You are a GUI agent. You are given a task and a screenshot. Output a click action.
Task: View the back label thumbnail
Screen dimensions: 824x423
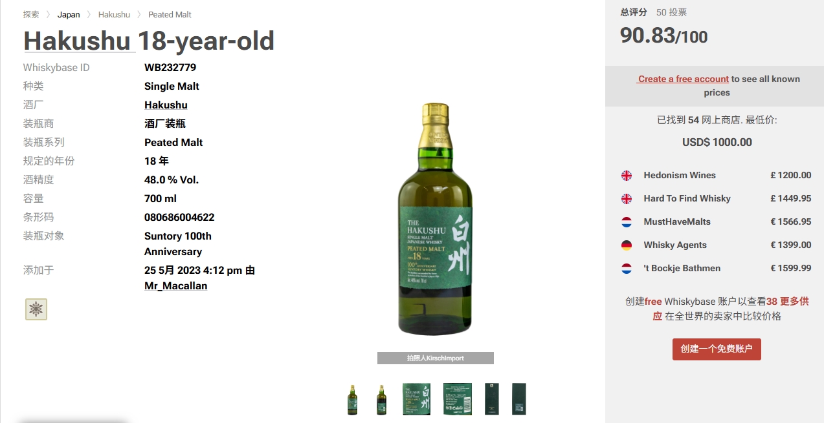click(x=458, y=399)
